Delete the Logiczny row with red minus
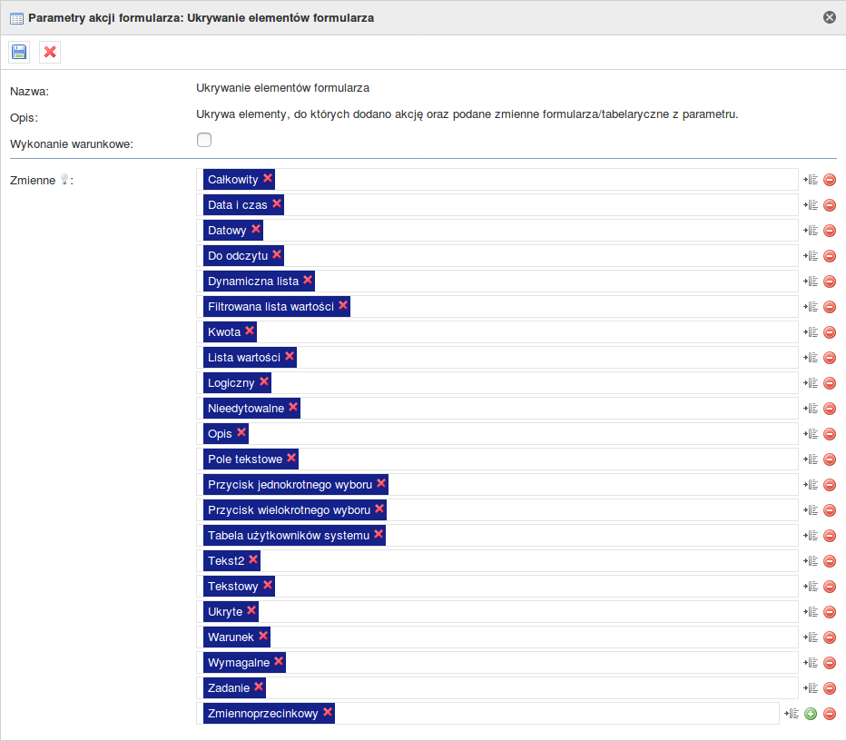The width and height of the screenshot is (846, 741). (830, 383)
